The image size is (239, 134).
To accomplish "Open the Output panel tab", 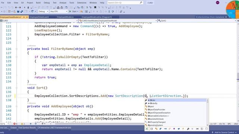I will click(13, 128).
